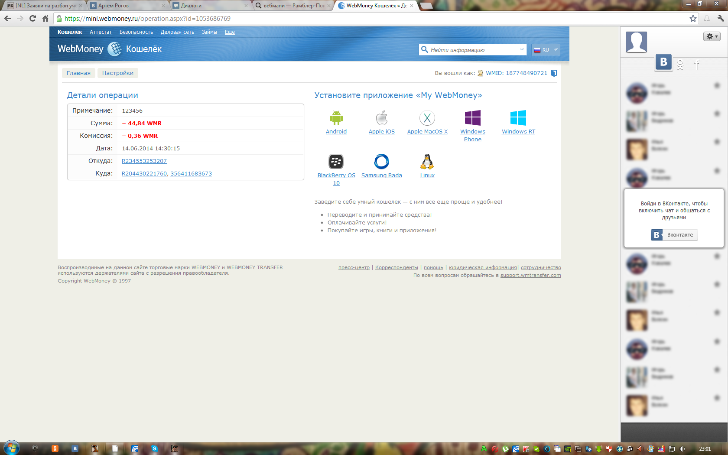This screenshot has height=455, width=728.
Task: Pick the Windows RT app icon
Action: click(x=518, y=118)
